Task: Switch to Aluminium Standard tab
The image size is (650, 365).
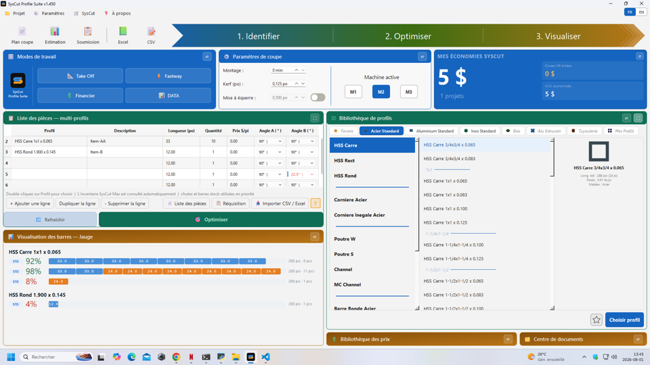Action: coord(431,130)
